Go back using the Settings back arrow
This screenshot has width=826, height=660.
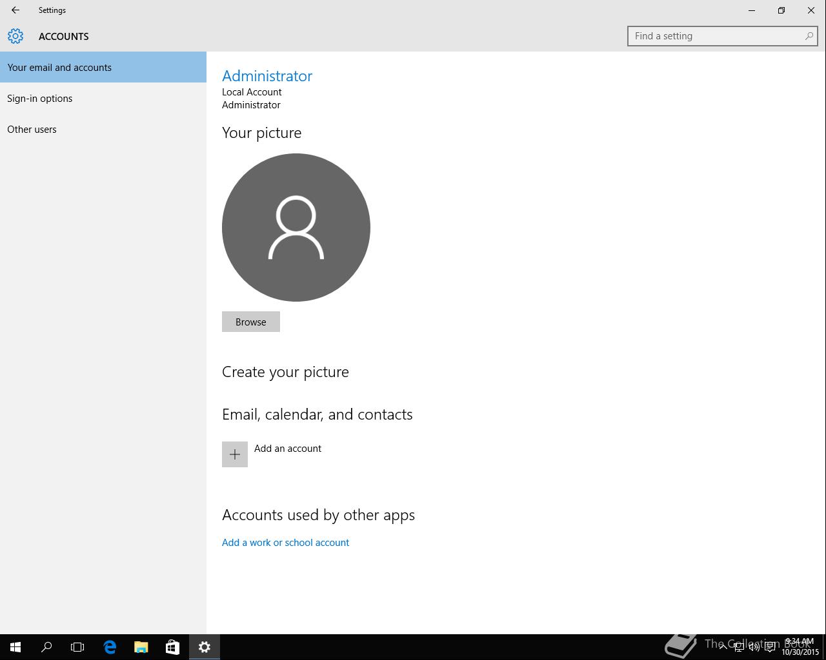[15, 10]
